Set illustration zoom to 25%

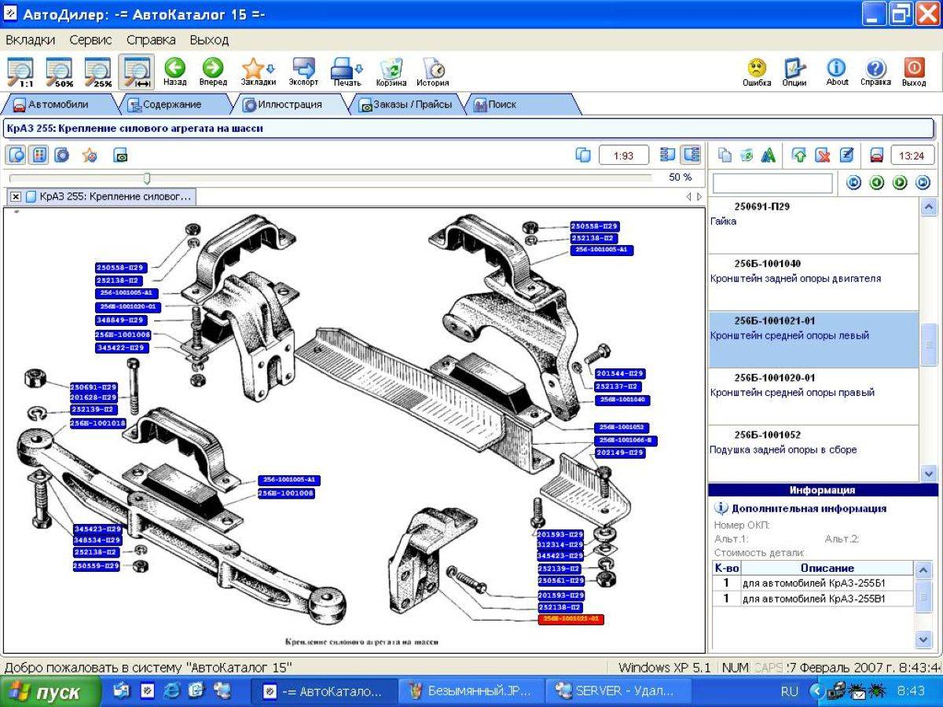pyautogui.click(x=97, y=71)
